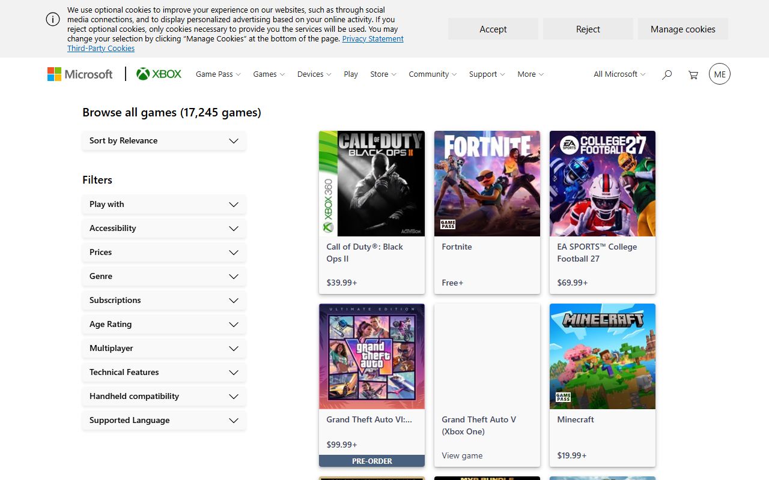Open the EA SPORTS College Football 27 cover
This screenshot has width=769, height=480.
coord(603,184)
